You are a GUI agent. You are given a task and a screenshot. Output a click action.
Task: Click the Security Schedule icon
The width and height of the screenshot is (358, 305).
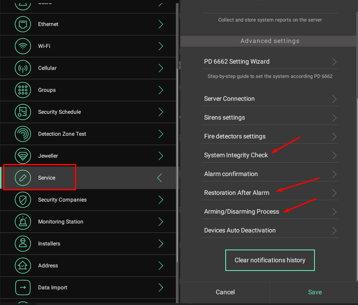click(23, 112)
